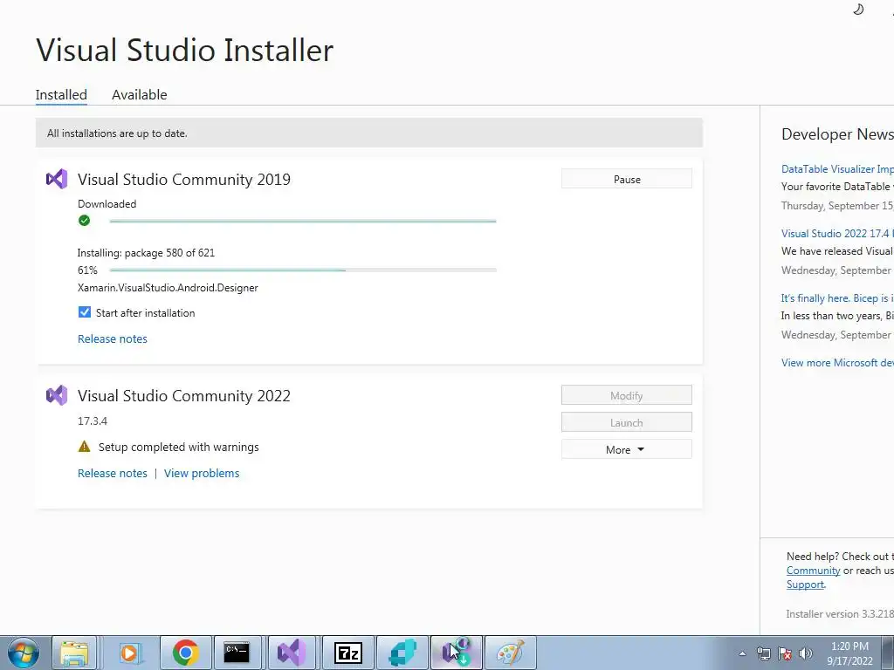894x670 pixels.
Task: Open the Visual Studio 2022 17.4 news link
Action: pos(837,234)
